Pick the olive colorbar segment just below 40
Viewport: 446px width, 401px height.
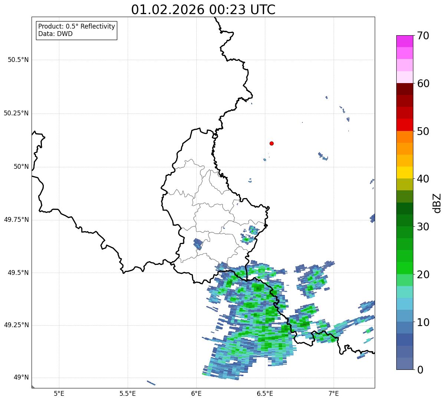coord(404,185)
